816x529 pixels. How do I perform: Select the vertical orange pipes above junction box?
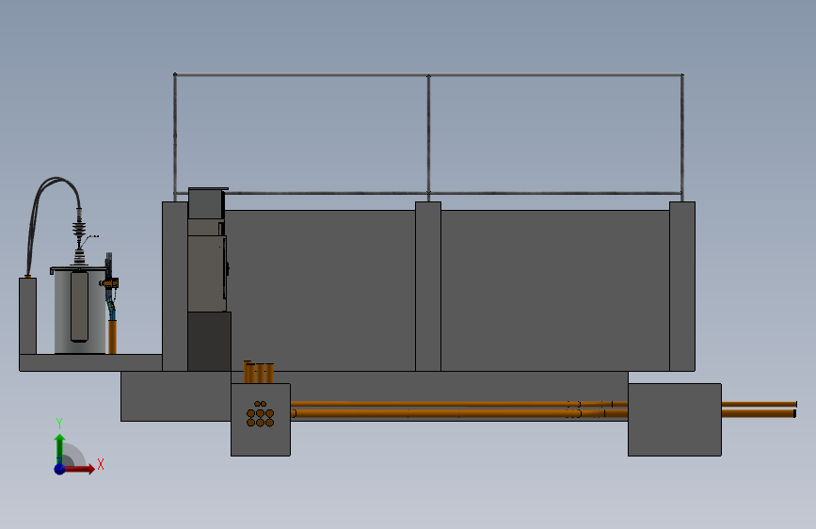click(259, 373)
